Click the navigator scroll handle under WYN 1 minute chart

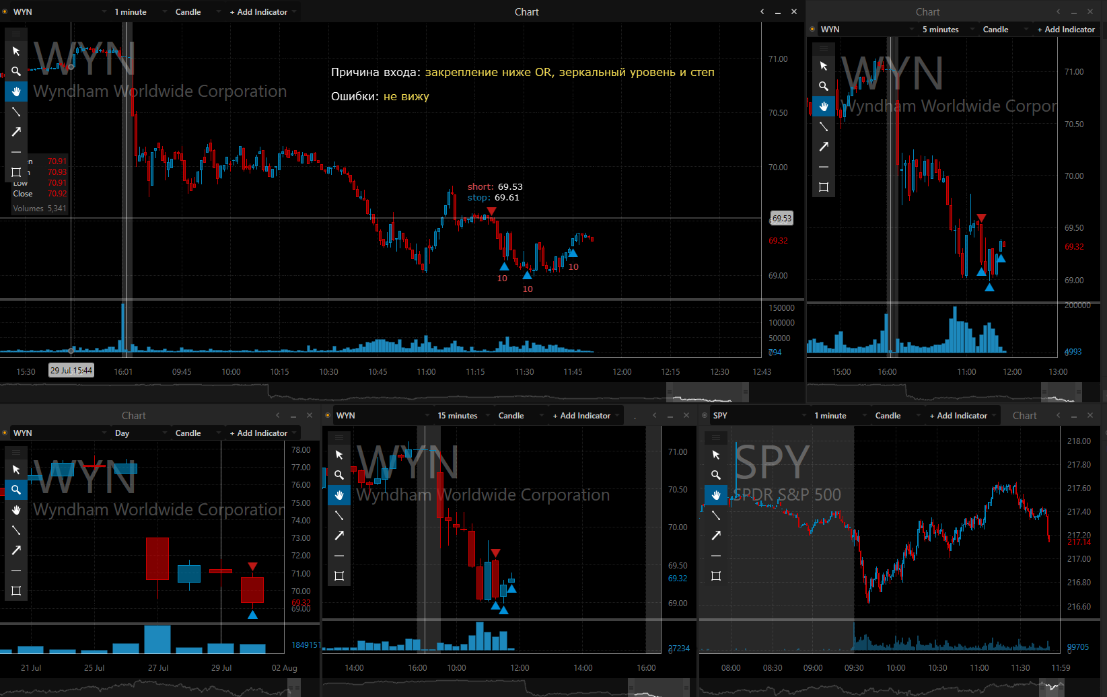tap(707, 392)
